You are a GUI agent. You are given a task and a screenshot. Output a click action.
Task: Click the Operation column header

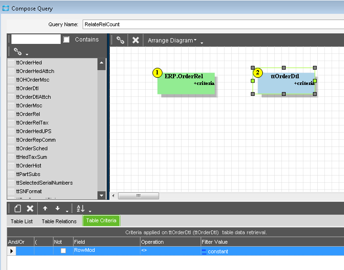(x=171, y=242)
